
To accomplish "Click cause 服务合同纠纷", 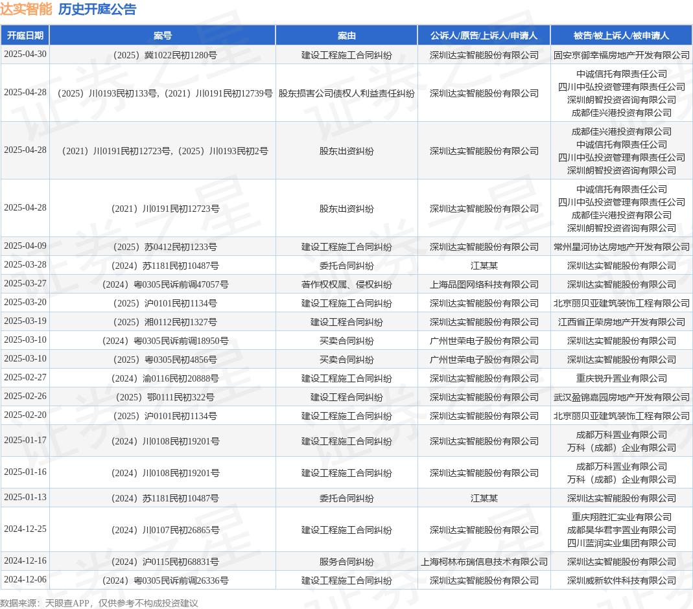I will 346,562.
